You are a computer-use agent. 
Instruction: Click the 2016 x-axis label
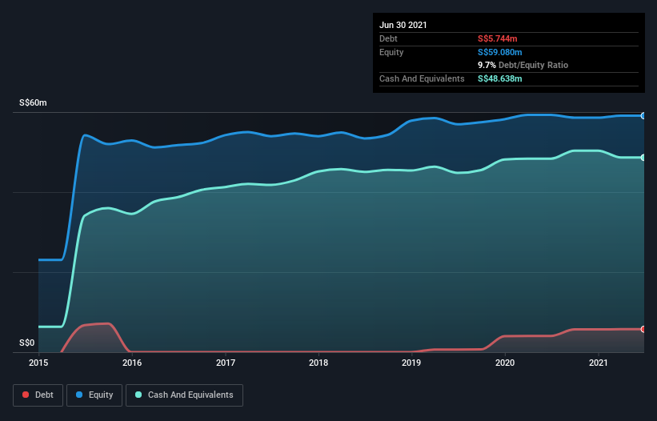pos(132,363)
